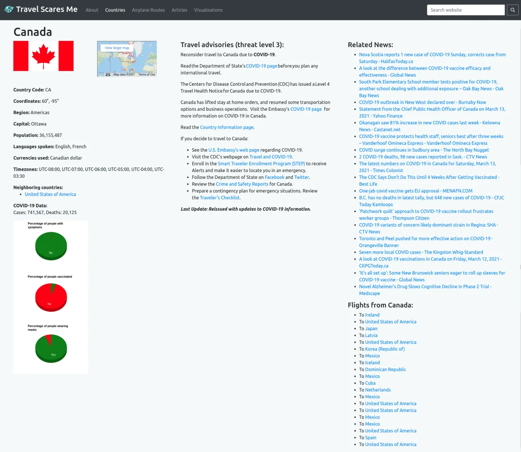Open United States of America neighboring country link
The image size is (521, 452).
50,194
